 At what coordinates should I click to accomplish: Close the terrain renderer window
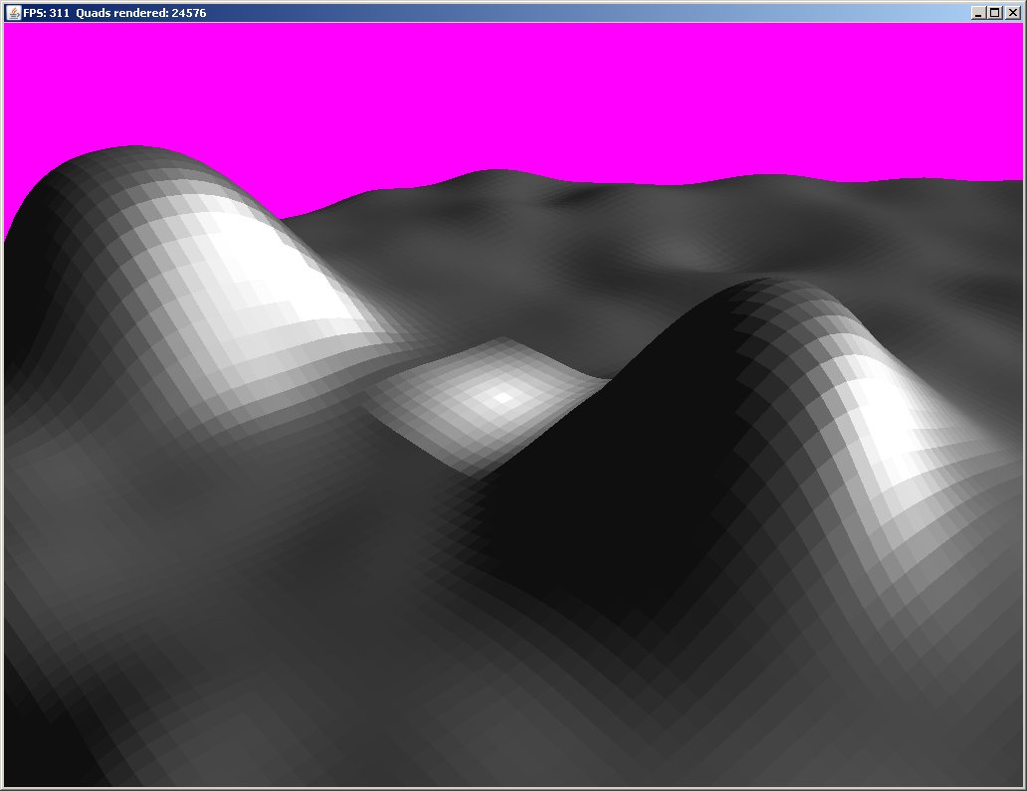click(1012, 13)
